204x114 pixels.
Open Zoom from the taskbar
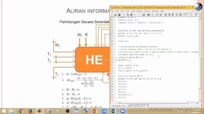click(x=123, y=111)
